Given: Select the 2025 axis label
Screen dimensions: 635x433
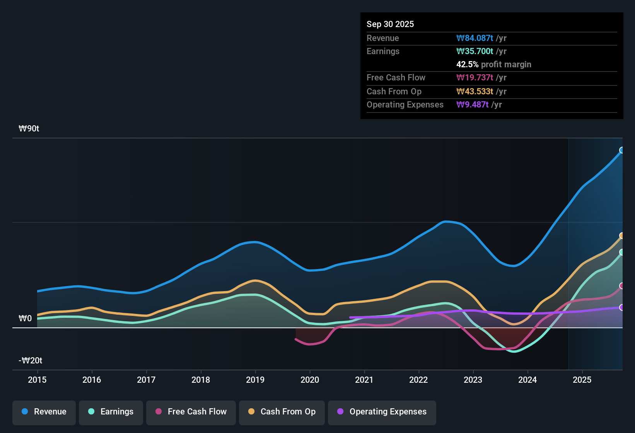Looking at the screenshot, I should [582, 380].
